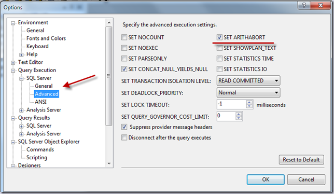Tick the SET STATISTICS IO checkbox
The height and width of the screenshot is (194, 334).
click(219, 69)
